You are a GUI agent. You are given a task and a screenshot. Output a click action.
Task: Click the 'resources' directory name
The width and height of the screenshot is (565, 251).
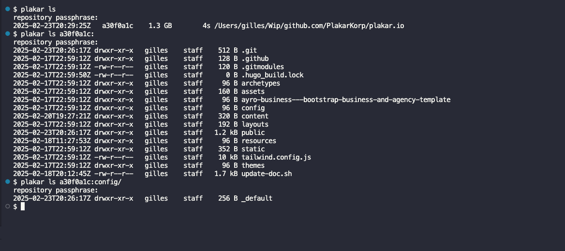259,141
